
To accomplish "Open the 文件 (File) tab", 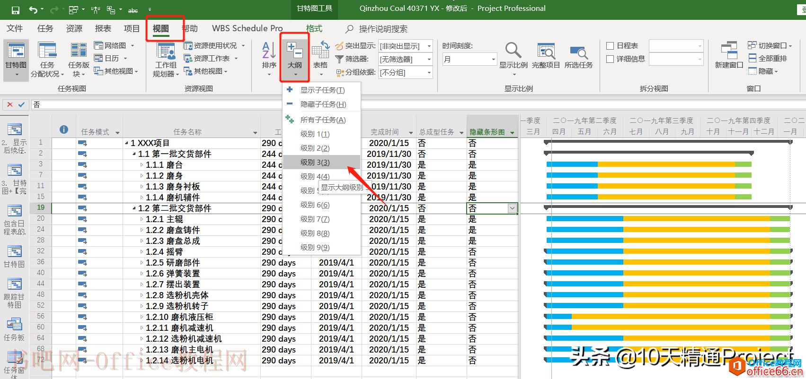I will (x=15, y=28).
